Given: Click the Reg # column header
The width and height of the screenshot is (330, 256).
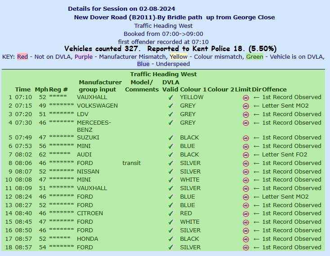Looking at the screenshot, I should (58, 90).
